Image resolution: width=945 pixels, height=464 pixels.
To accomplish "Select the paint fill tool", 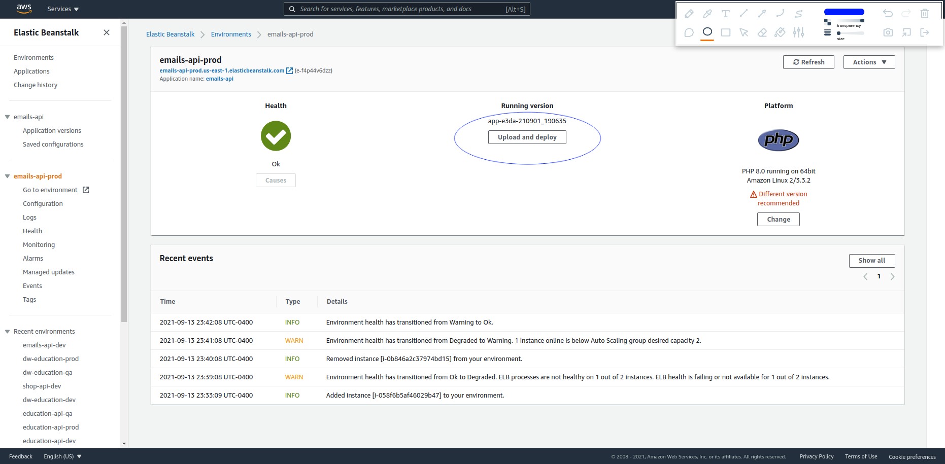I will click(x=780, y=32).
